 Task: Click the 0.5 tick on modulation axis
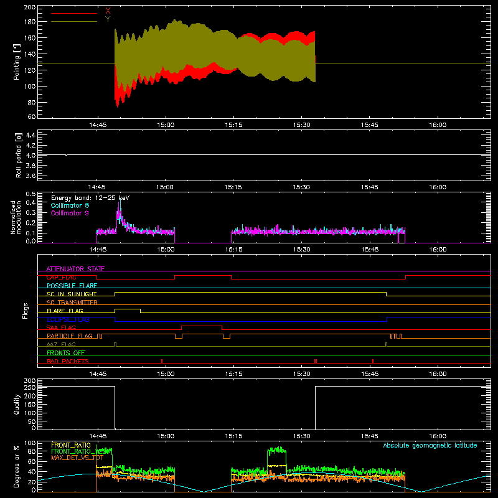click(x=31, y=194)
